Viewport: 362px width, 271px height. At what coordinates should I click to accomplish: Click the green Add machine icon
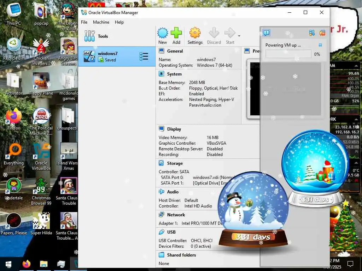pyautogui.click(x=176, y=33)
